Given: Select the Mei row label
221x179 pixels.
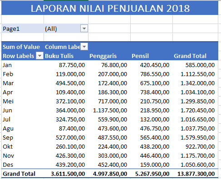Looking at the screenshot, I should [8, 101].
